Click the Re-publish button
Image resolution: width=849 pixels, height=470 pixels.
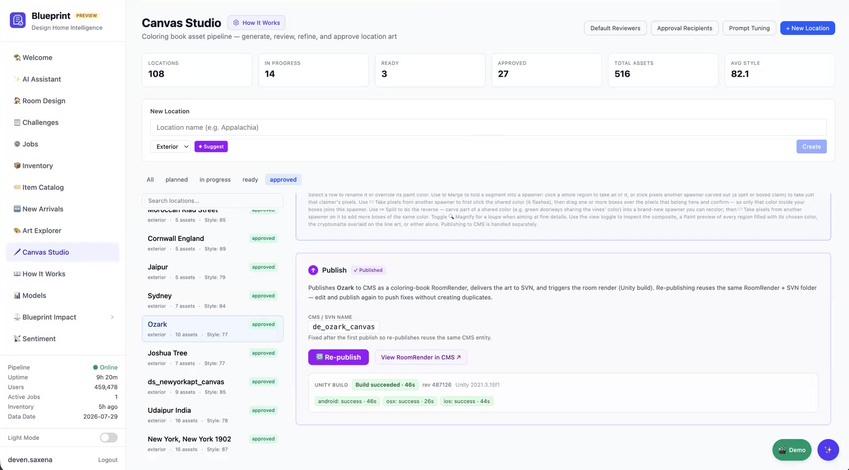tap(338, 357)
